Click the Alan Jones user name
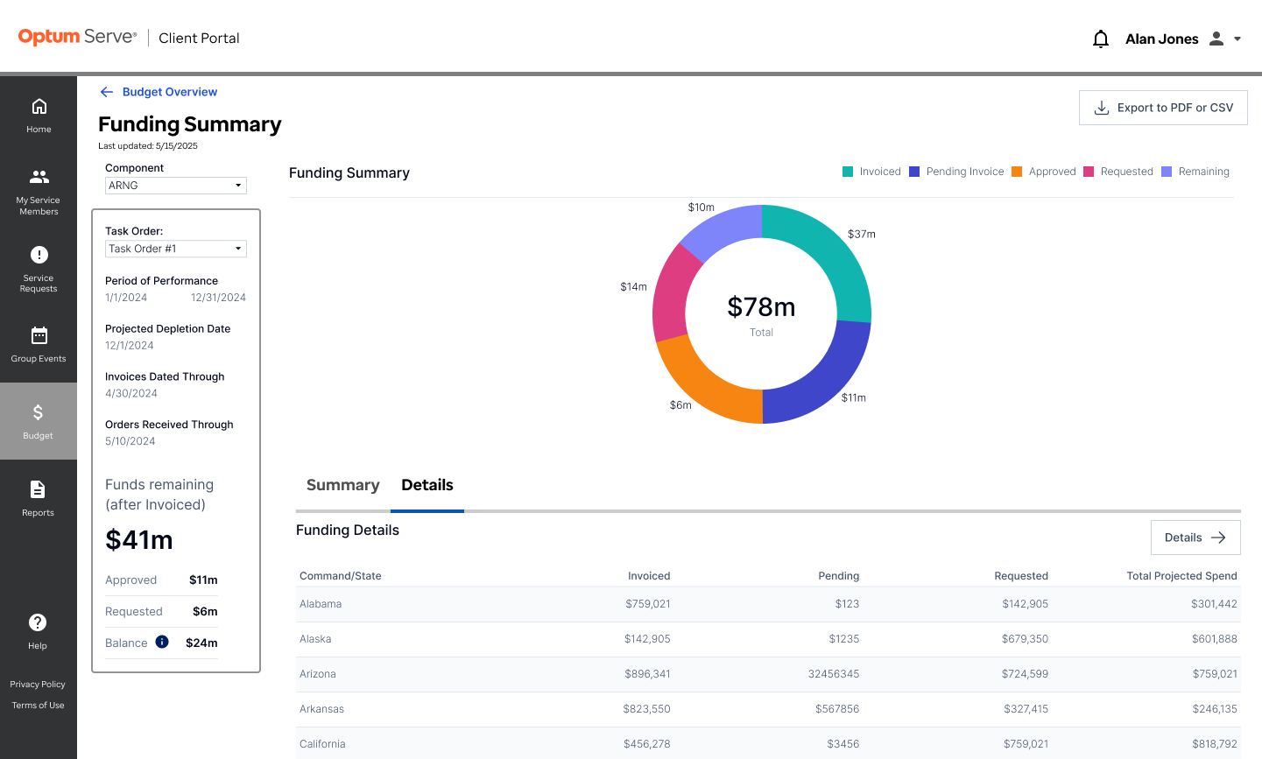 click(x=1162, y=39)
